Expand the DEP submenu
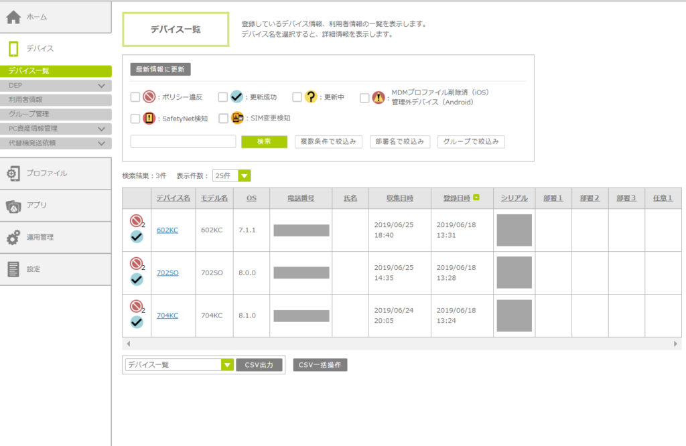The width and height of the screenshot is (686, 446). 101,86
